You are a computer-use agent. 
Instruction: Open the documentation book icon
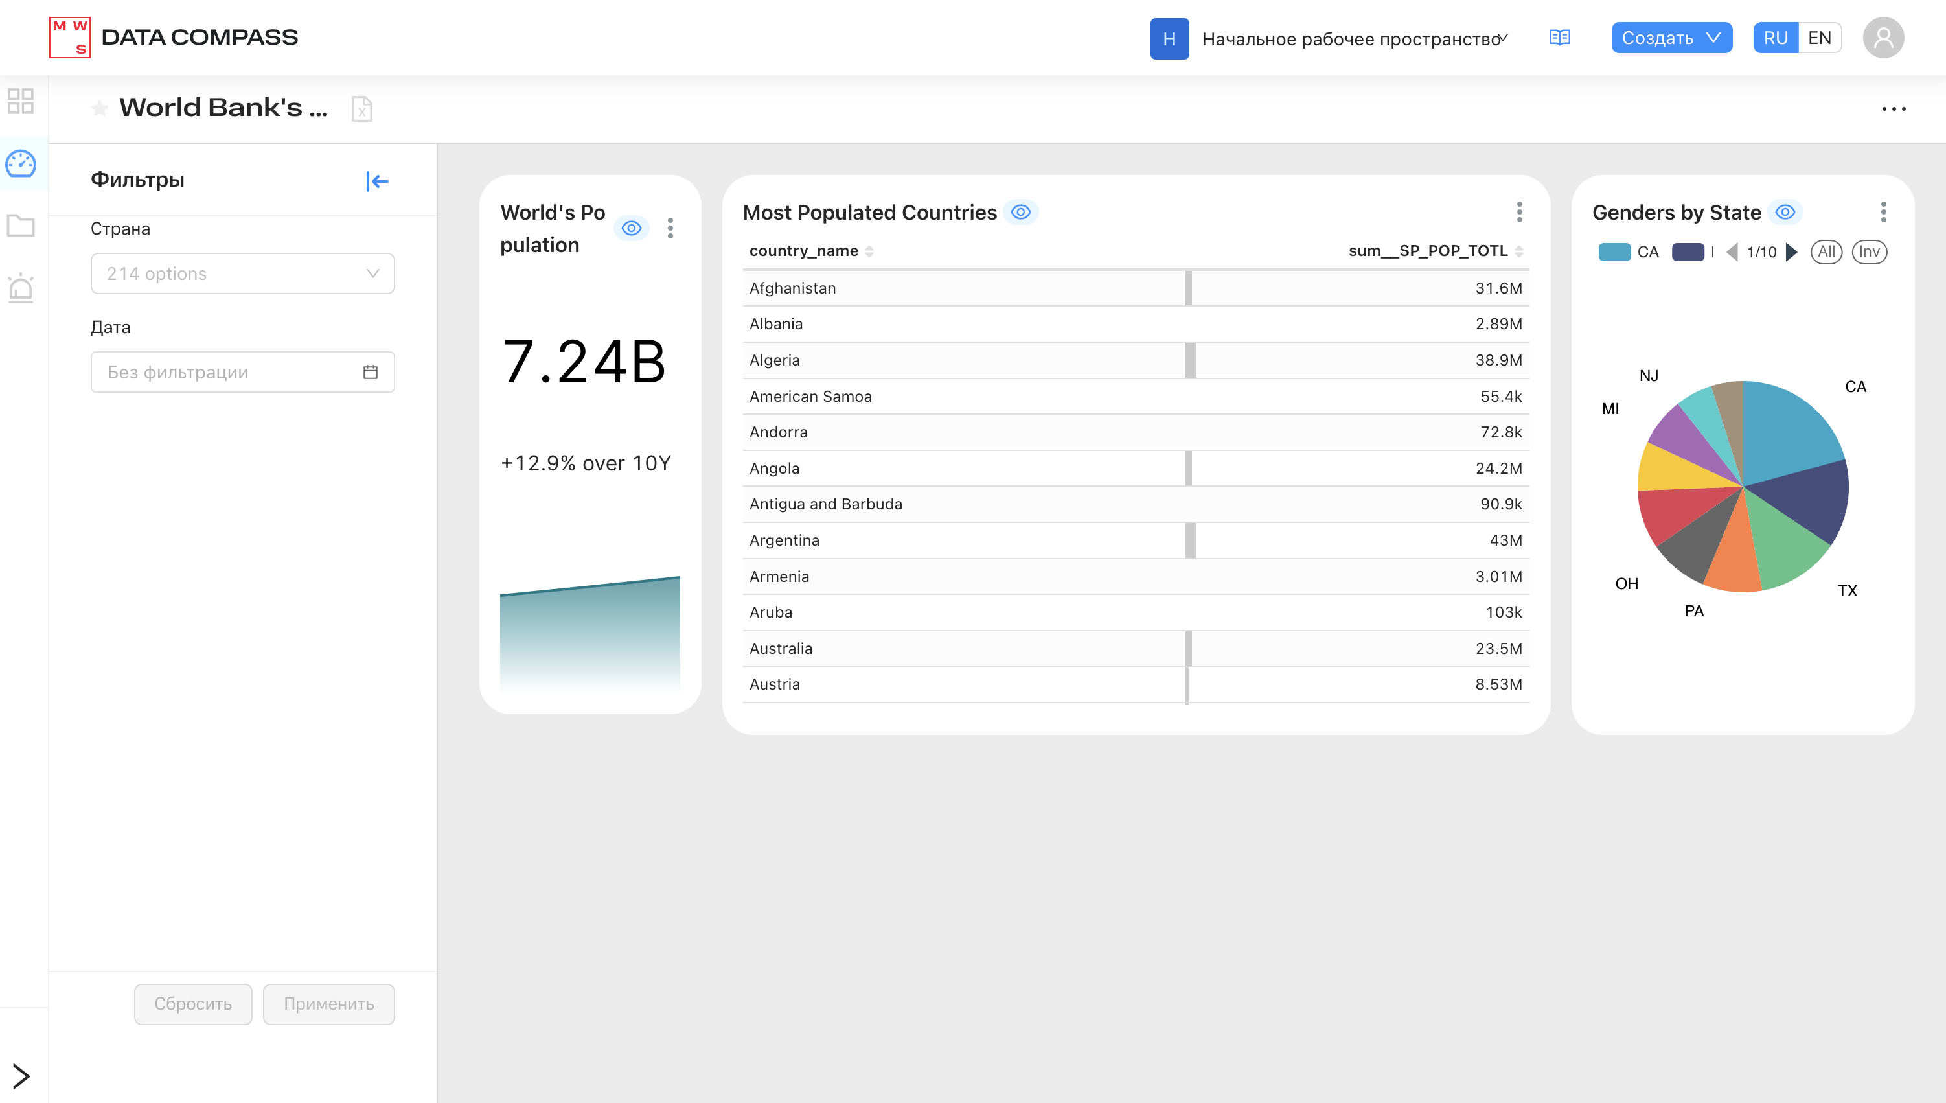1559,38
